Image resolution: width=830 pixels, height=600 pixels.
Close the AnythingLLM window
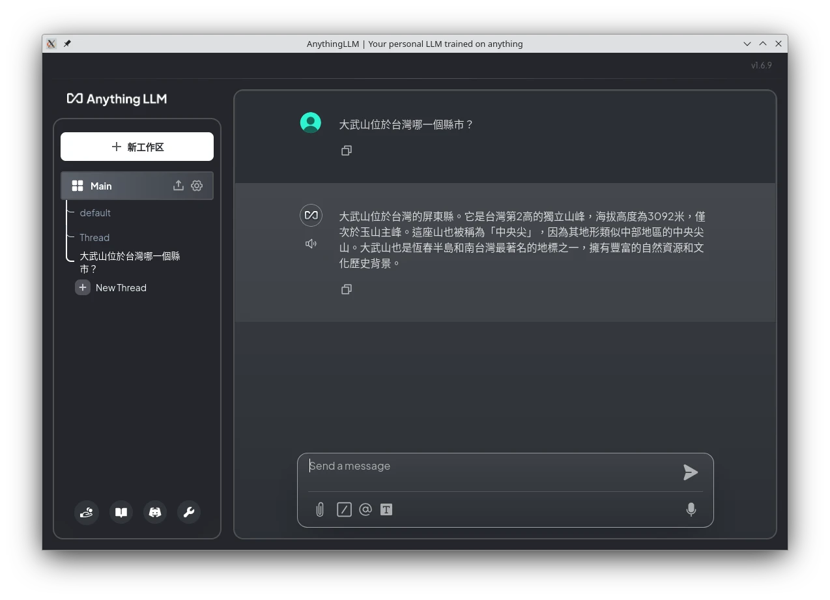779,44
